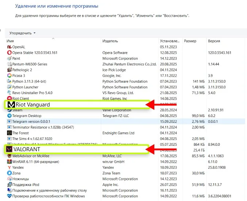Click the version 2.10.91.91 cell
Image resolution: width=247 pixels, height=201 pixels.
(216, 110)
